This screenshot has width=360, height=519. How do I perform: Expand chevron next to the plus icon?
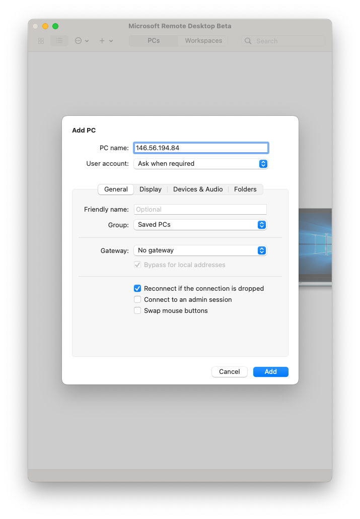(111, 41)
